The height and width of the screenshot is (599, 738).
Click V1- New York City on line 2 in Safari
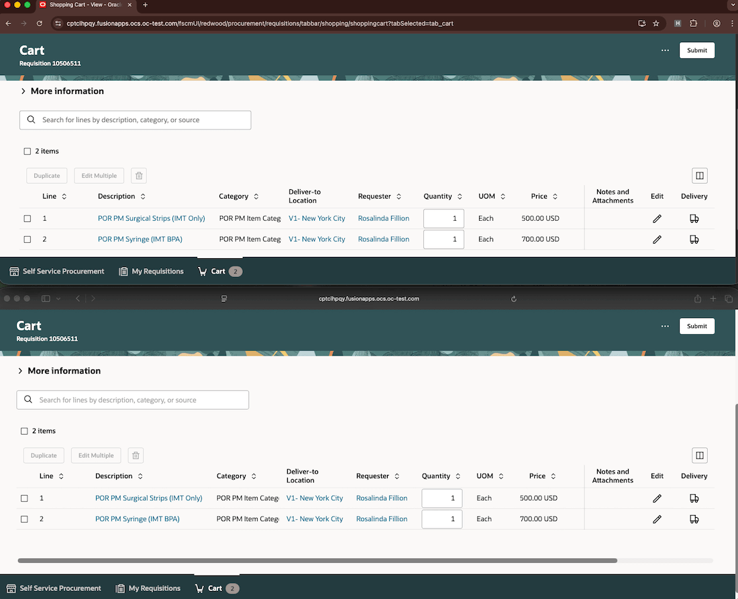tap(315, 519)
